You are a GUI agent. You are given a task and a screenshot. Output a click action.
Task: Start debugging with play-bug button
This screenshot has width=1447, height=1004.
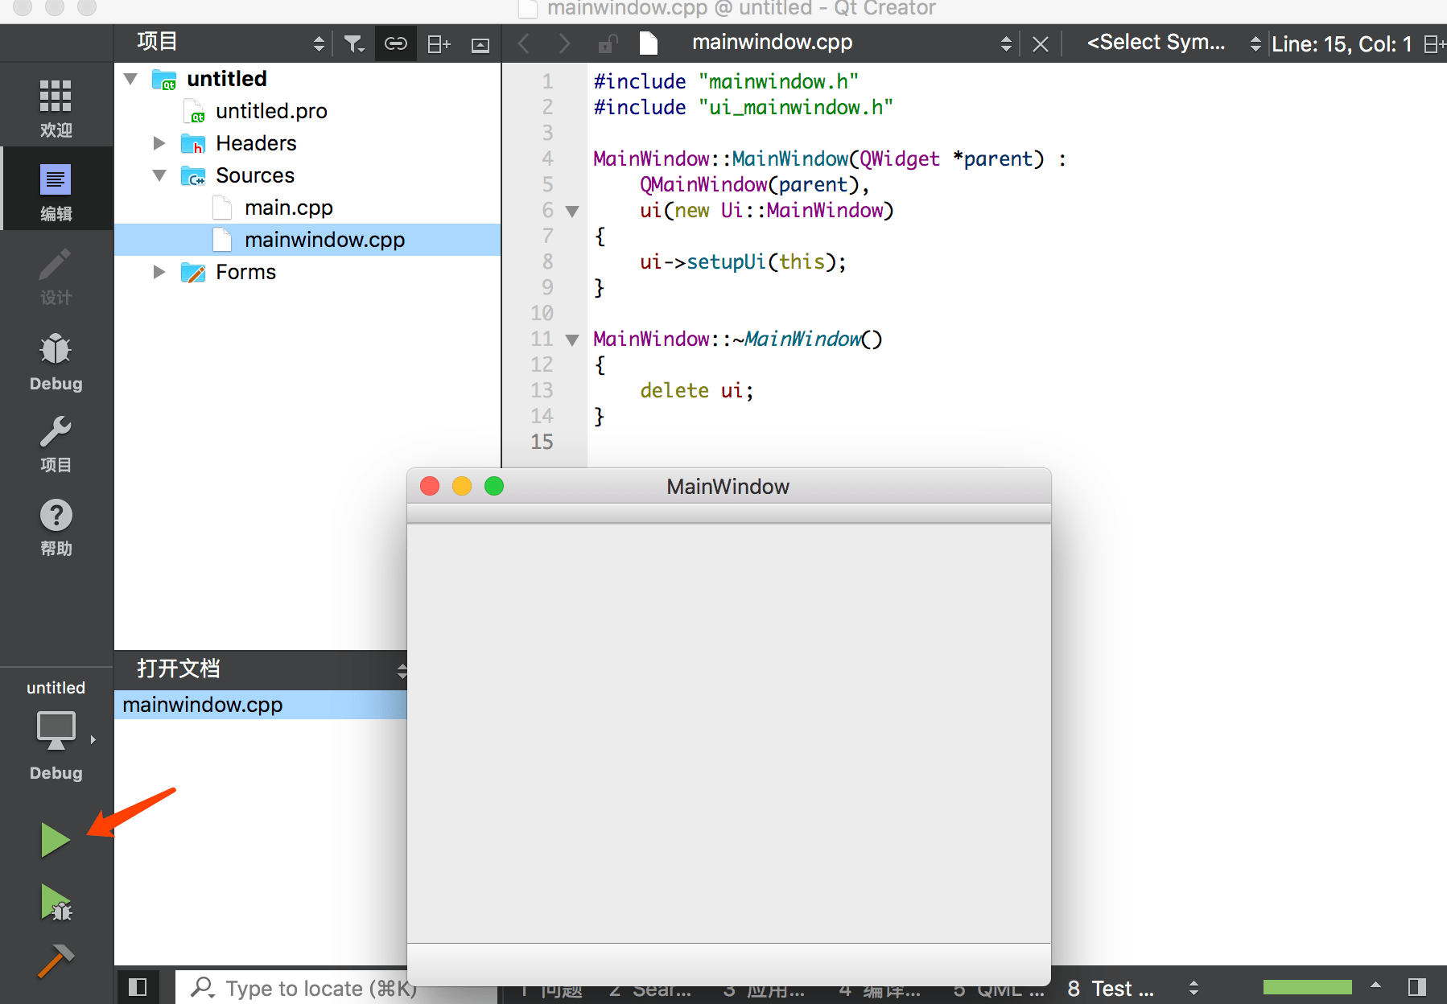point(56,902)
